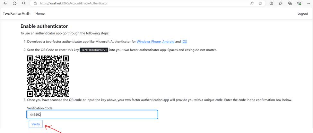
Task: Click the QR code image
Action: tap(48, 76)
